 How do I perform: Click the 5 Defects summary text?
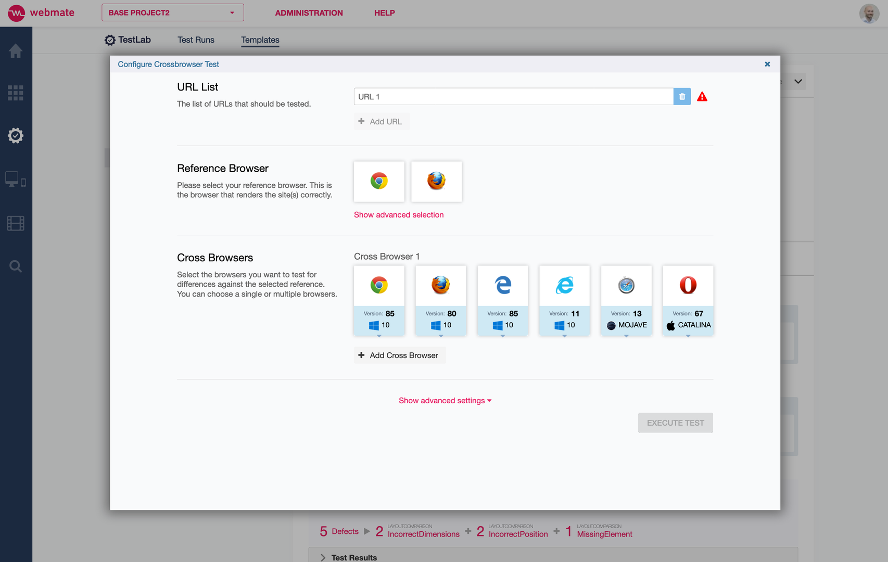[x=339, y=531]
